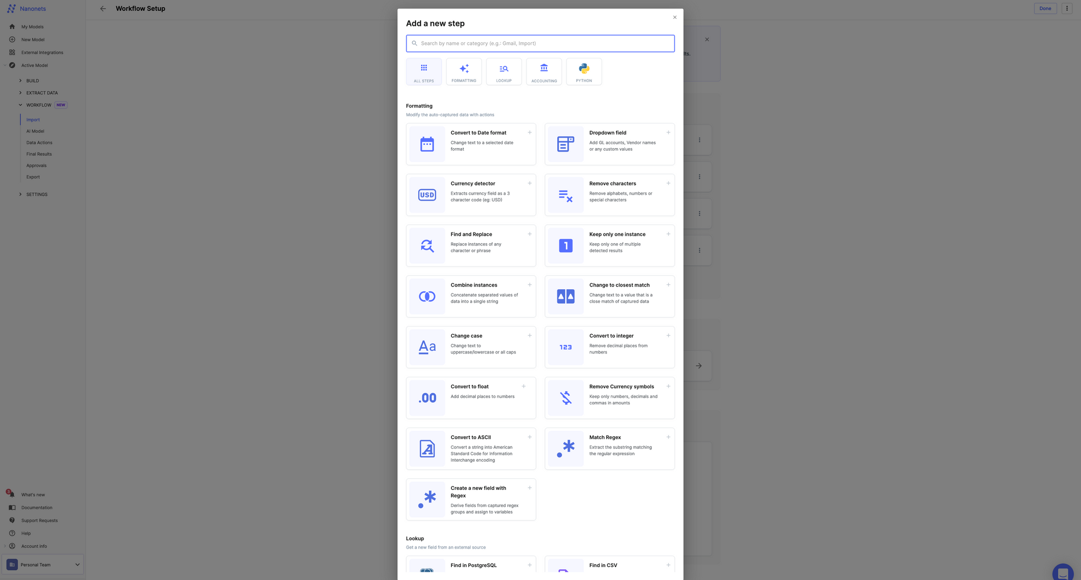The height and width of the screenshot is (580, 1081).
Task: Switch to the Python category tab
Action: [x=584, y=72]
